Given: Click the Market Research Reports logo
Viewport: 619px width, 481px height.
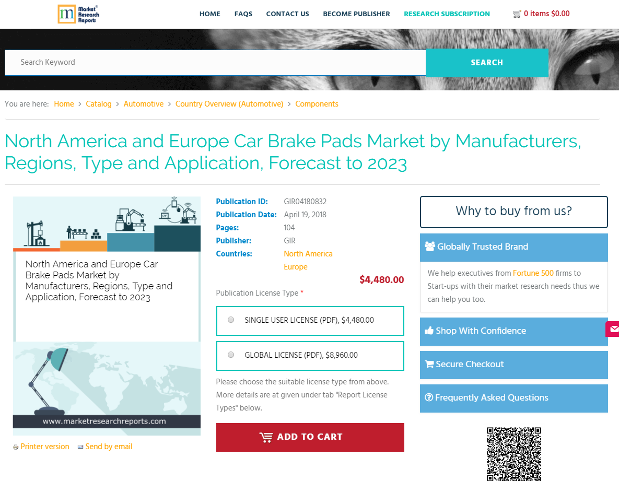Looking at the screenshot, I should pos(78,14).
